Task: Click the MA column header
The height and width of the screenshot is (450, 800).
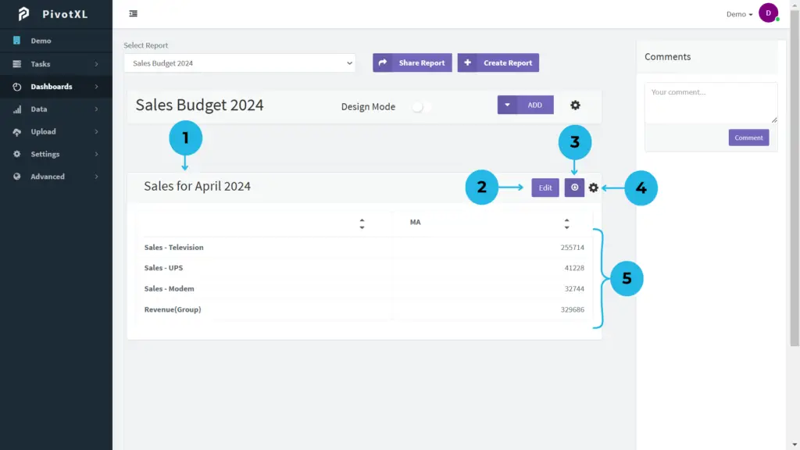Action: pos(416,223)
